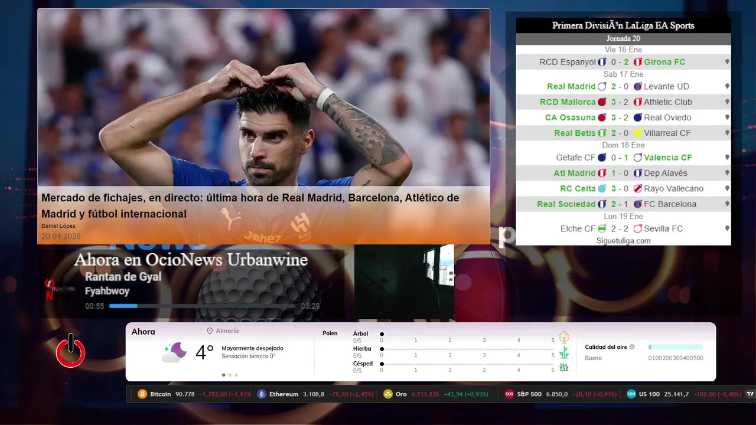Open the map pin for Espanyol vs Girona
Image resolution: width=756 pixels, height=425 pixels.
727,62
